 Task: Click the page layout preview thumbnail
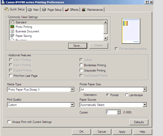click(131, 31)
